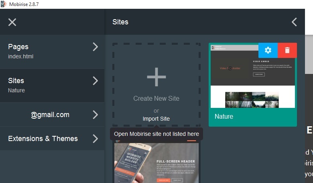Expand Sites chevron arrow
Image resolution: width=313 pixels, height=183 pixels.
(96, 81)
